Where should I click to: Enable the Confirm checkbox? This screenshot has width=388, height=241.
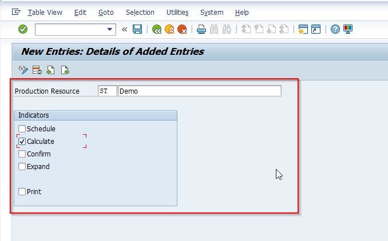(x=22, y=154)
